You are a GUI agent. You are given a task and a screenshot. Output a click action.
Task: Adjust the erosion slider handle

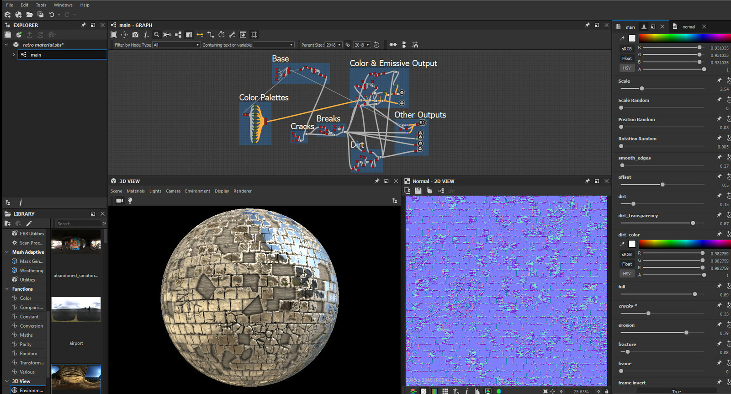point(686,333)
